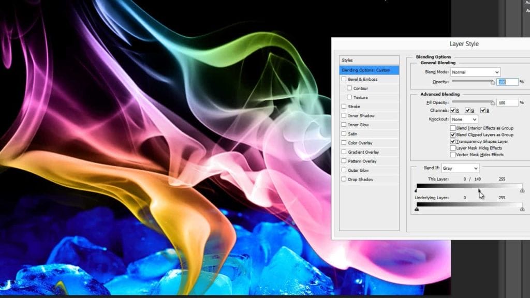Image resolution: width=530 pixels, height=298 pixels.
Task: Enable the Inner Glow style
Action: tap(344, 124)
